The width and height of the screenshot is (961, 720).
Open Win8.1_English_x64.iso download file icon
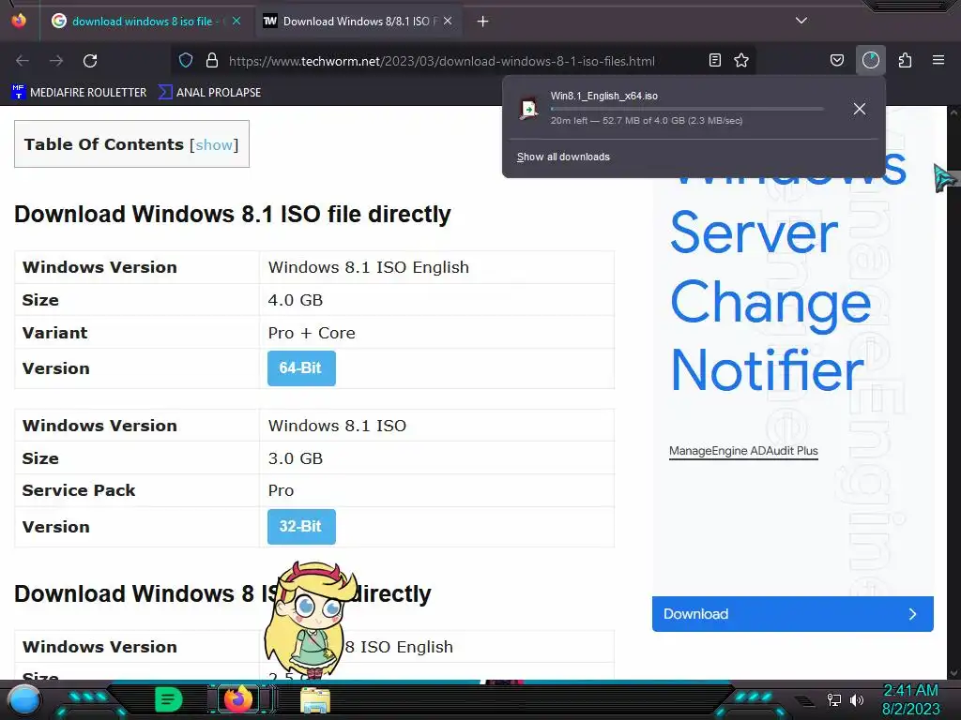point(528,109)
